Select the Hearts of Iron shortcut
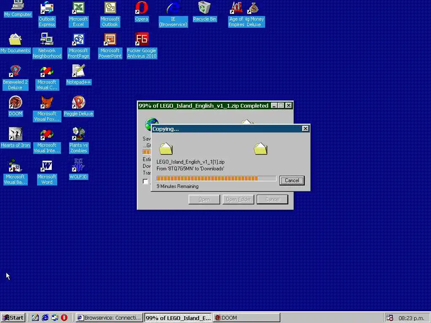The width and height of the screenshot is (431, 323). coord(16,138)
